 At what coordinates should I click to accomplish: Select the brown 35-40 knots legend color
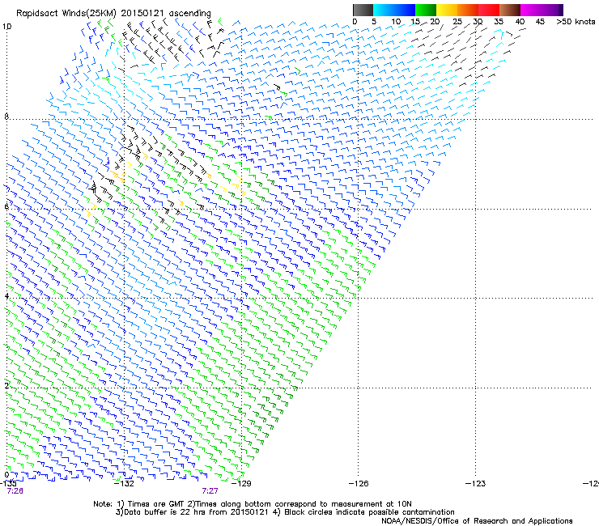(x=510, y=10)
